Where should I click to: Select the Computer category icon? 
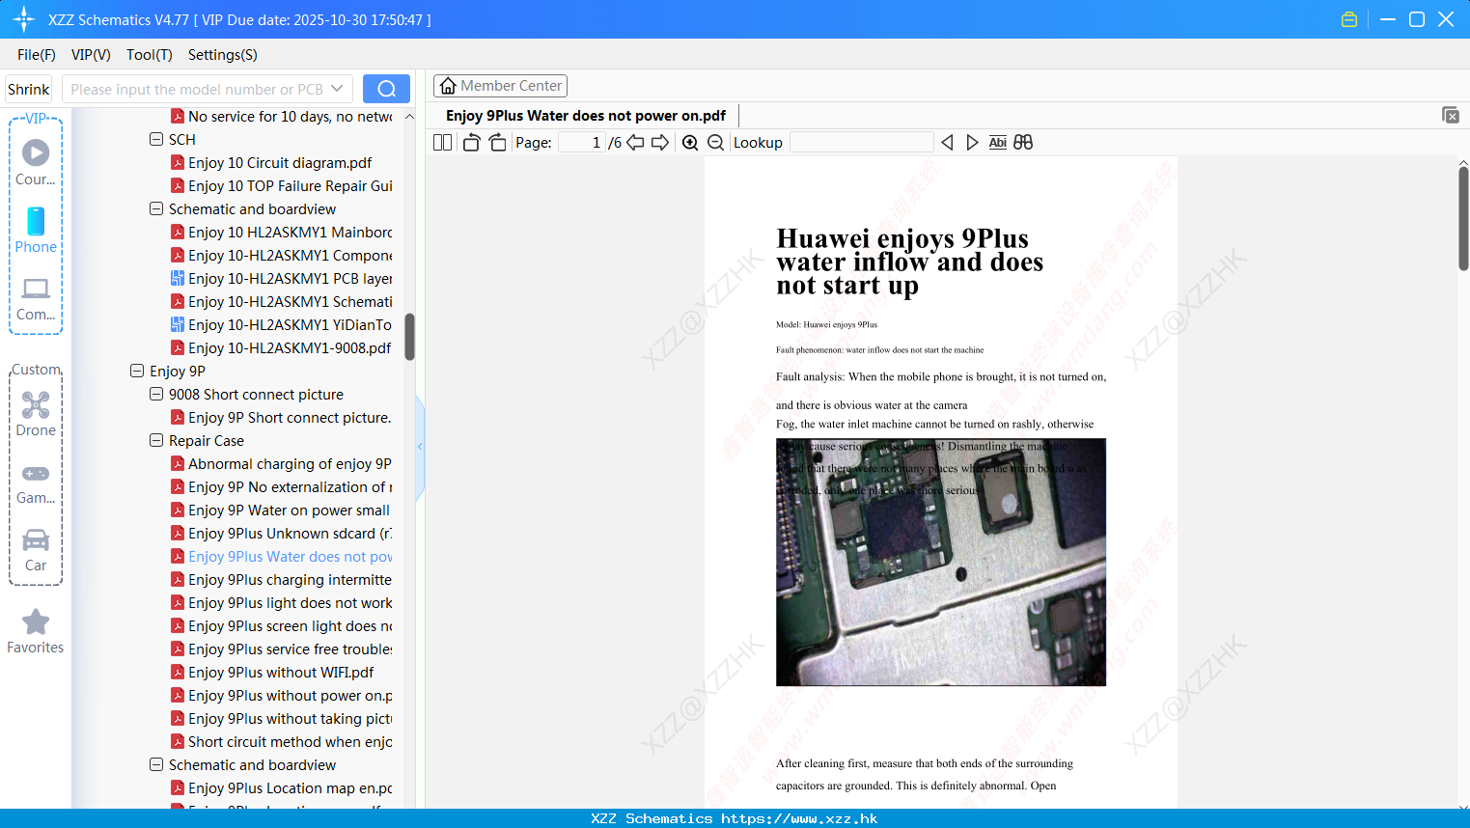pos(36,299)
